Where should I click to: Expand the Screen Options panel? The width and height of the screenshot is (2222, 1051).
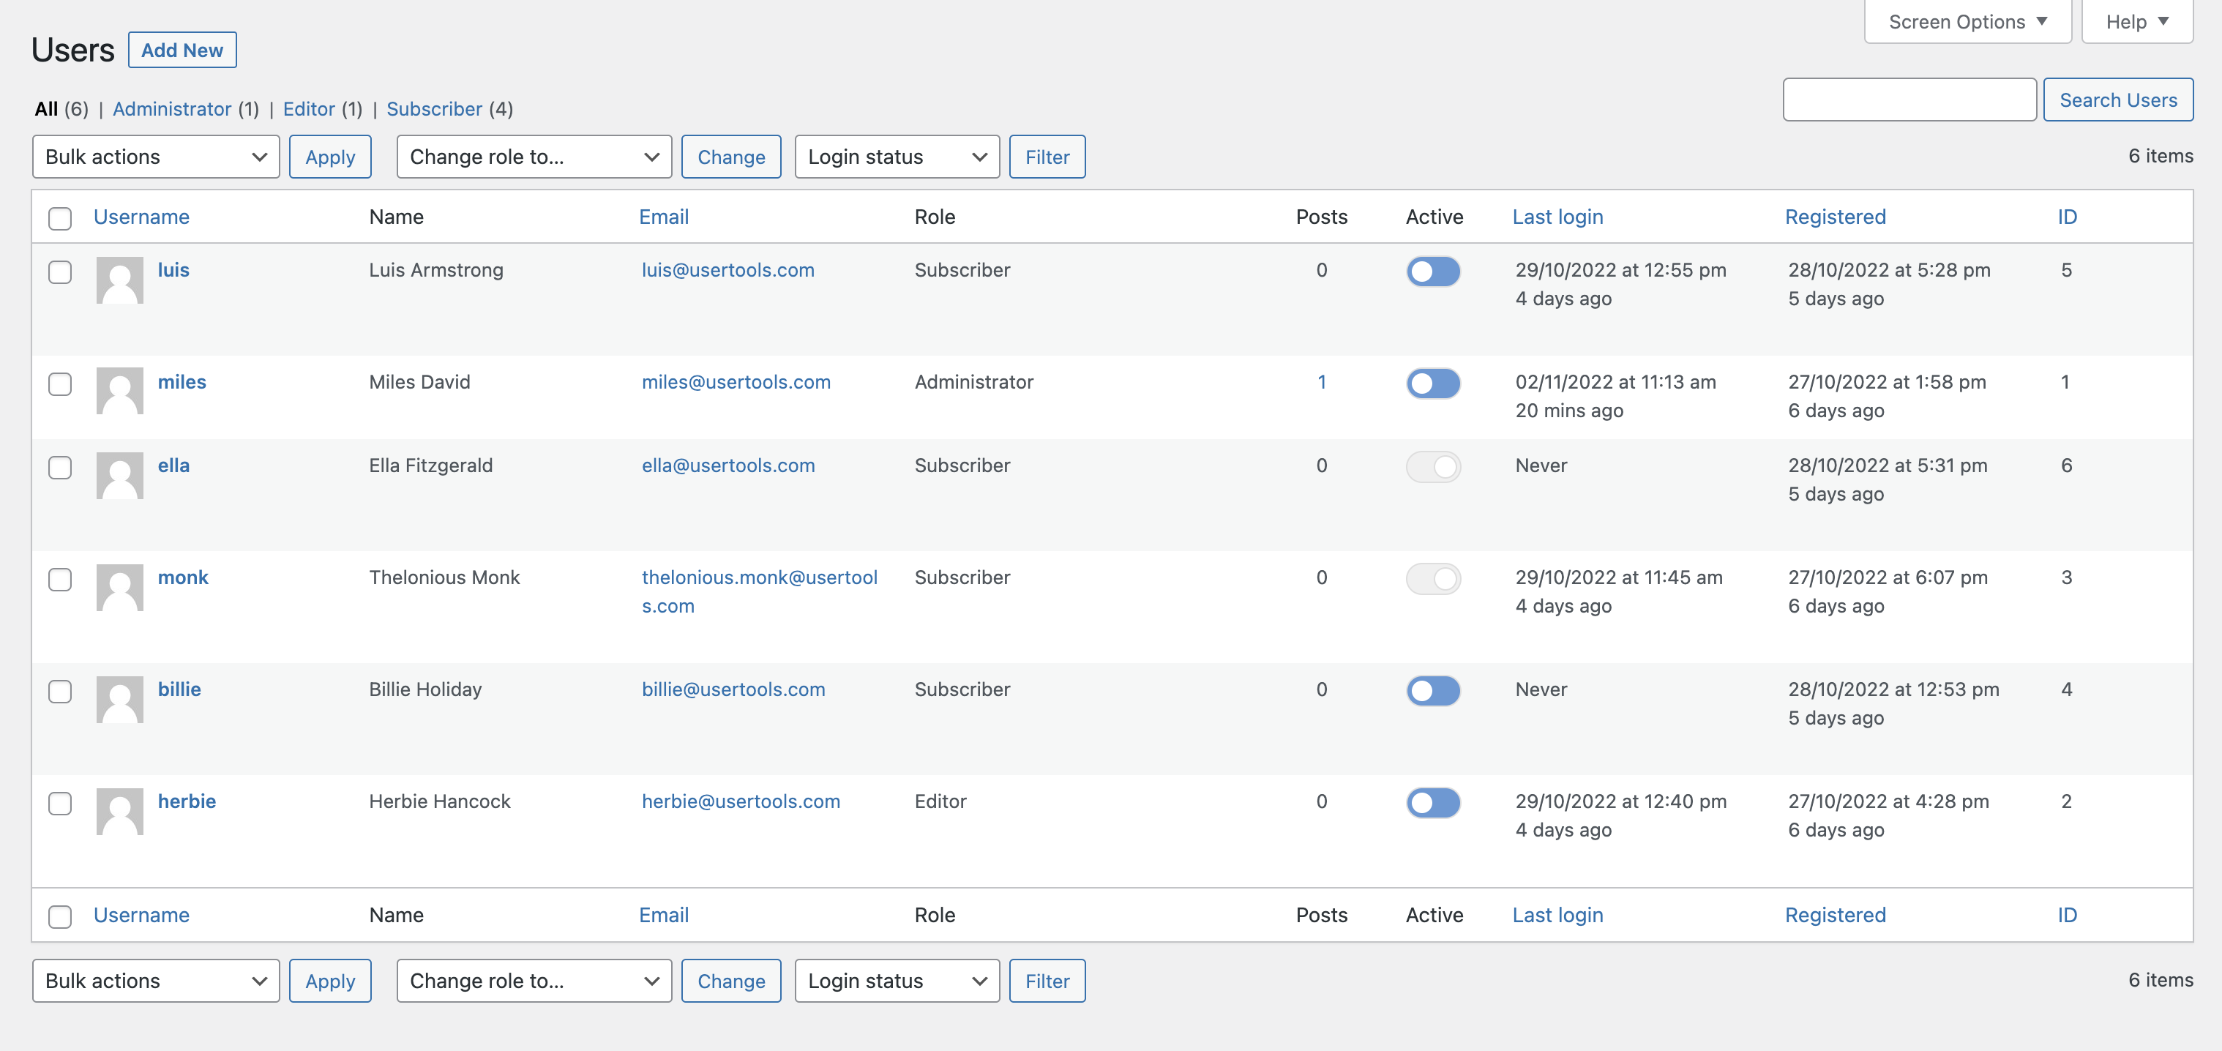click(x=1967, y=21)
